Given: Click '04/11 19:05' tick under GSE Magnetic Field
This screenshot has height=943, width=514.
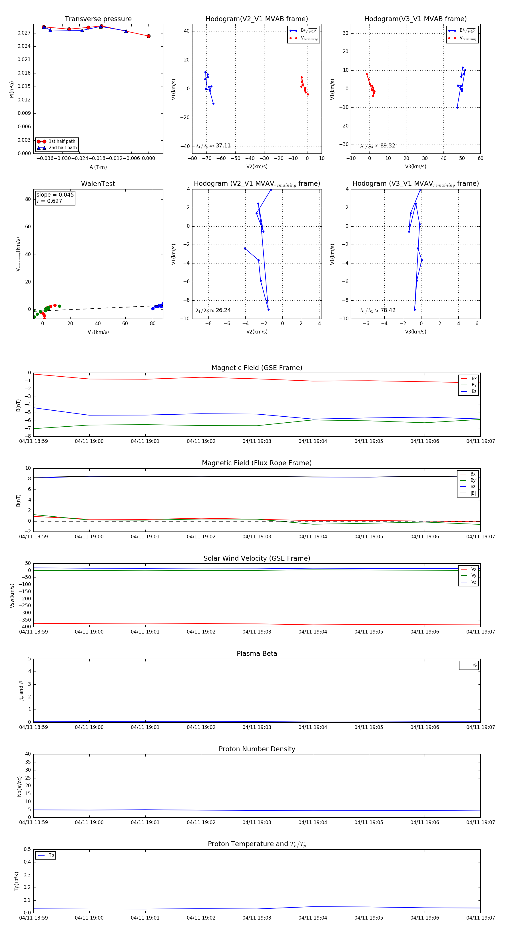Looking at the screenshot, I should (369, 441).
